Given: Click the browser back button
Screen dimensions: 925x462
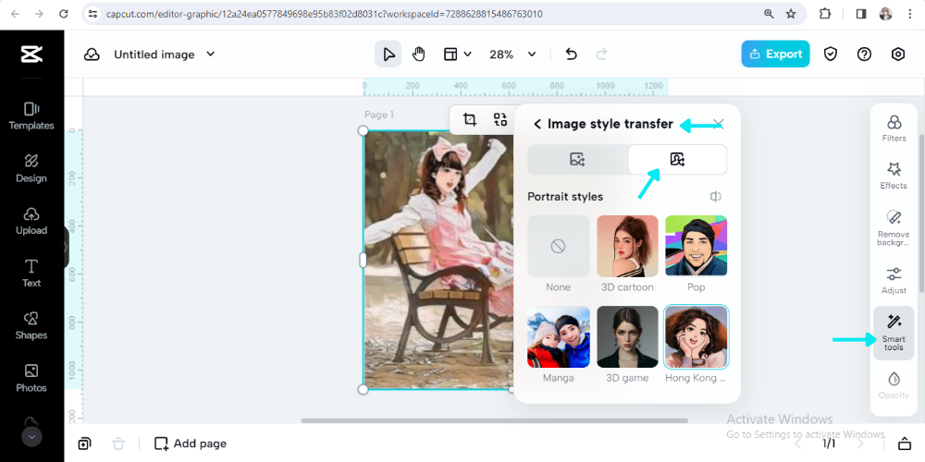Looking at the screenshot, I should point(15,14).
